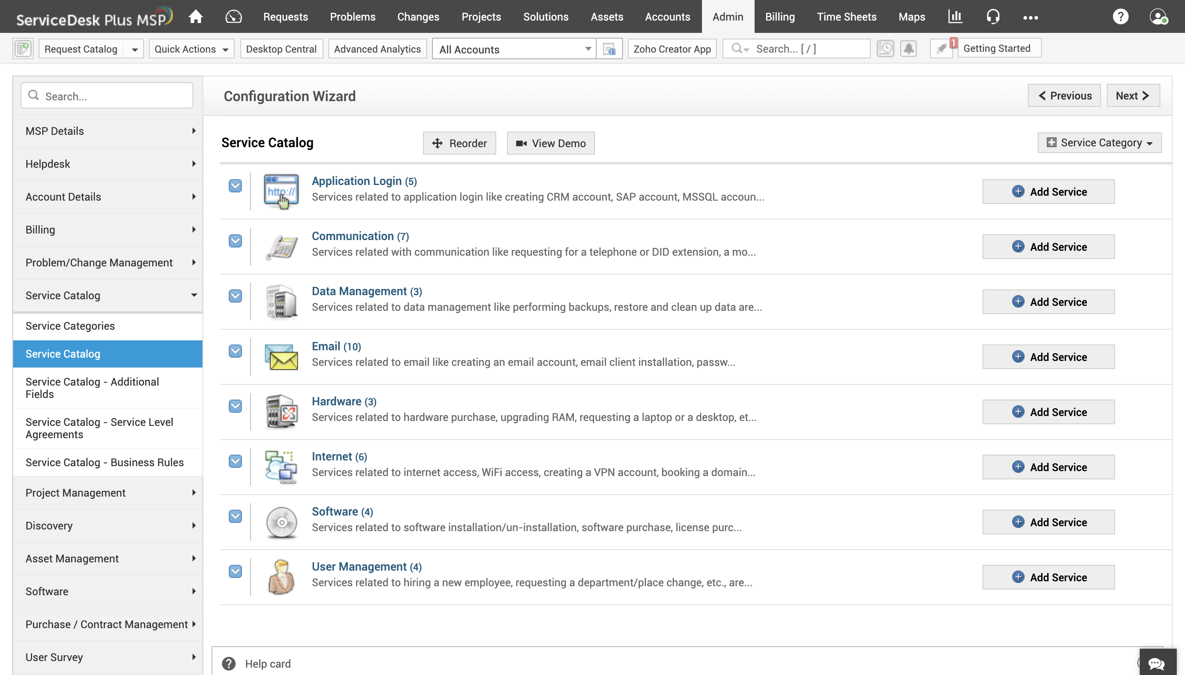Toggle the Email category arrow box
The image size is (1185, 675).
tap(235, 351)
